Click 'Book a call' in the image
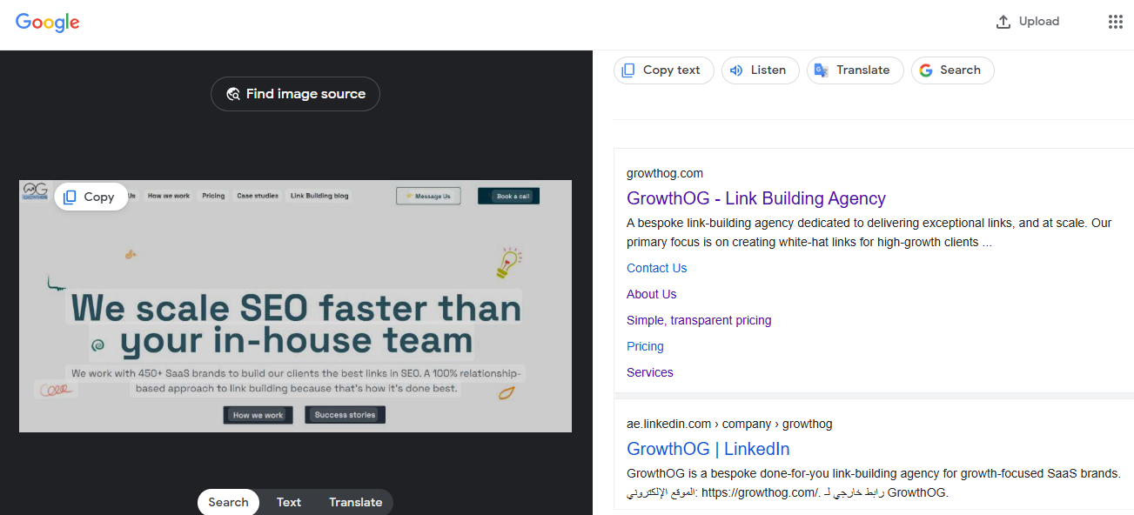The width and height of the screenshot is (1134, 515). [x=508, y=196]
